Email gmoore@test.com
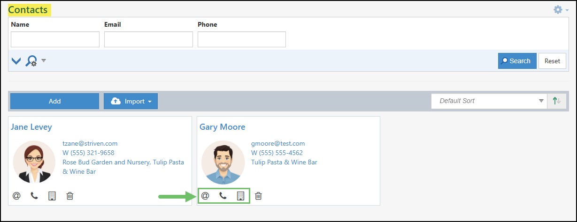Screen dimensions: 577x222 point(278,143)
